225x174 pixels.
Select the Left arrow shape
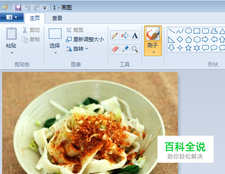pos(214,39)
